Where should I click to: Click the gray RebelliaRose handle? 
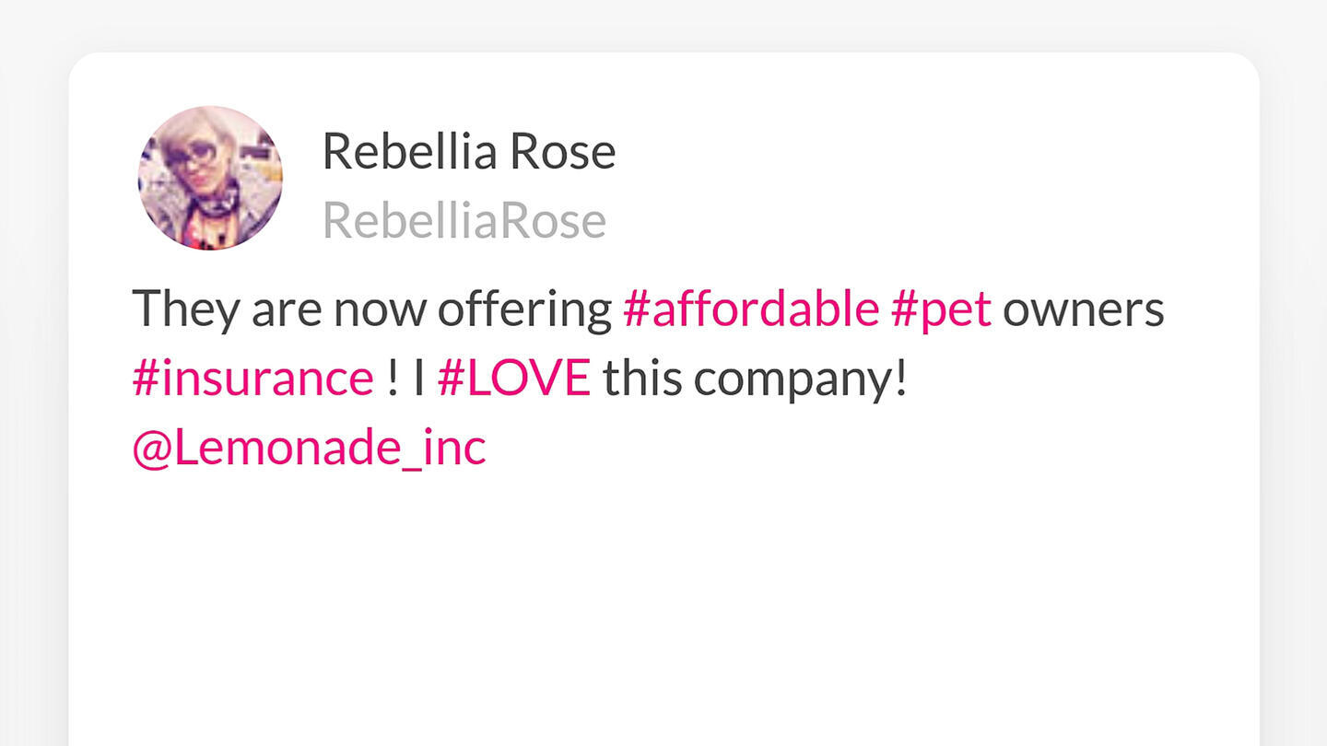coord(464,221)
